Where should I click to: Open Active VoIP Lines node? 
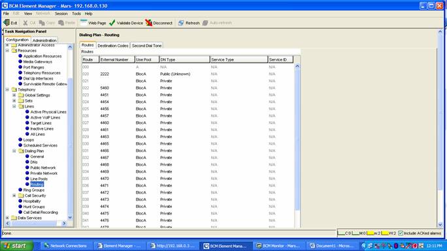coord(45,117)
